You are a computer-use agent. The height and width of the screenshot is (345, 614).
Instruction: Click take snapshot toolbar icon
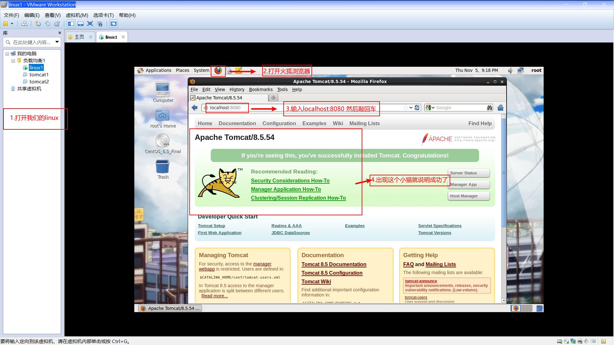coord(38,24)
